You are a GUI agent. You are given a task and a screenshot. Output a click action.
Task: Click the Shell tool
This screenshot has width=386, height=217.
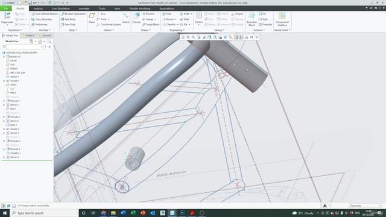185,19
